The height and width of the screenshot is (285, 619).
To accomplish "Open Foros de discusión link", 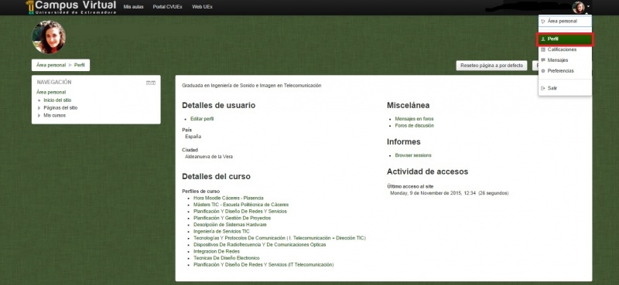I will click(414, 126).
